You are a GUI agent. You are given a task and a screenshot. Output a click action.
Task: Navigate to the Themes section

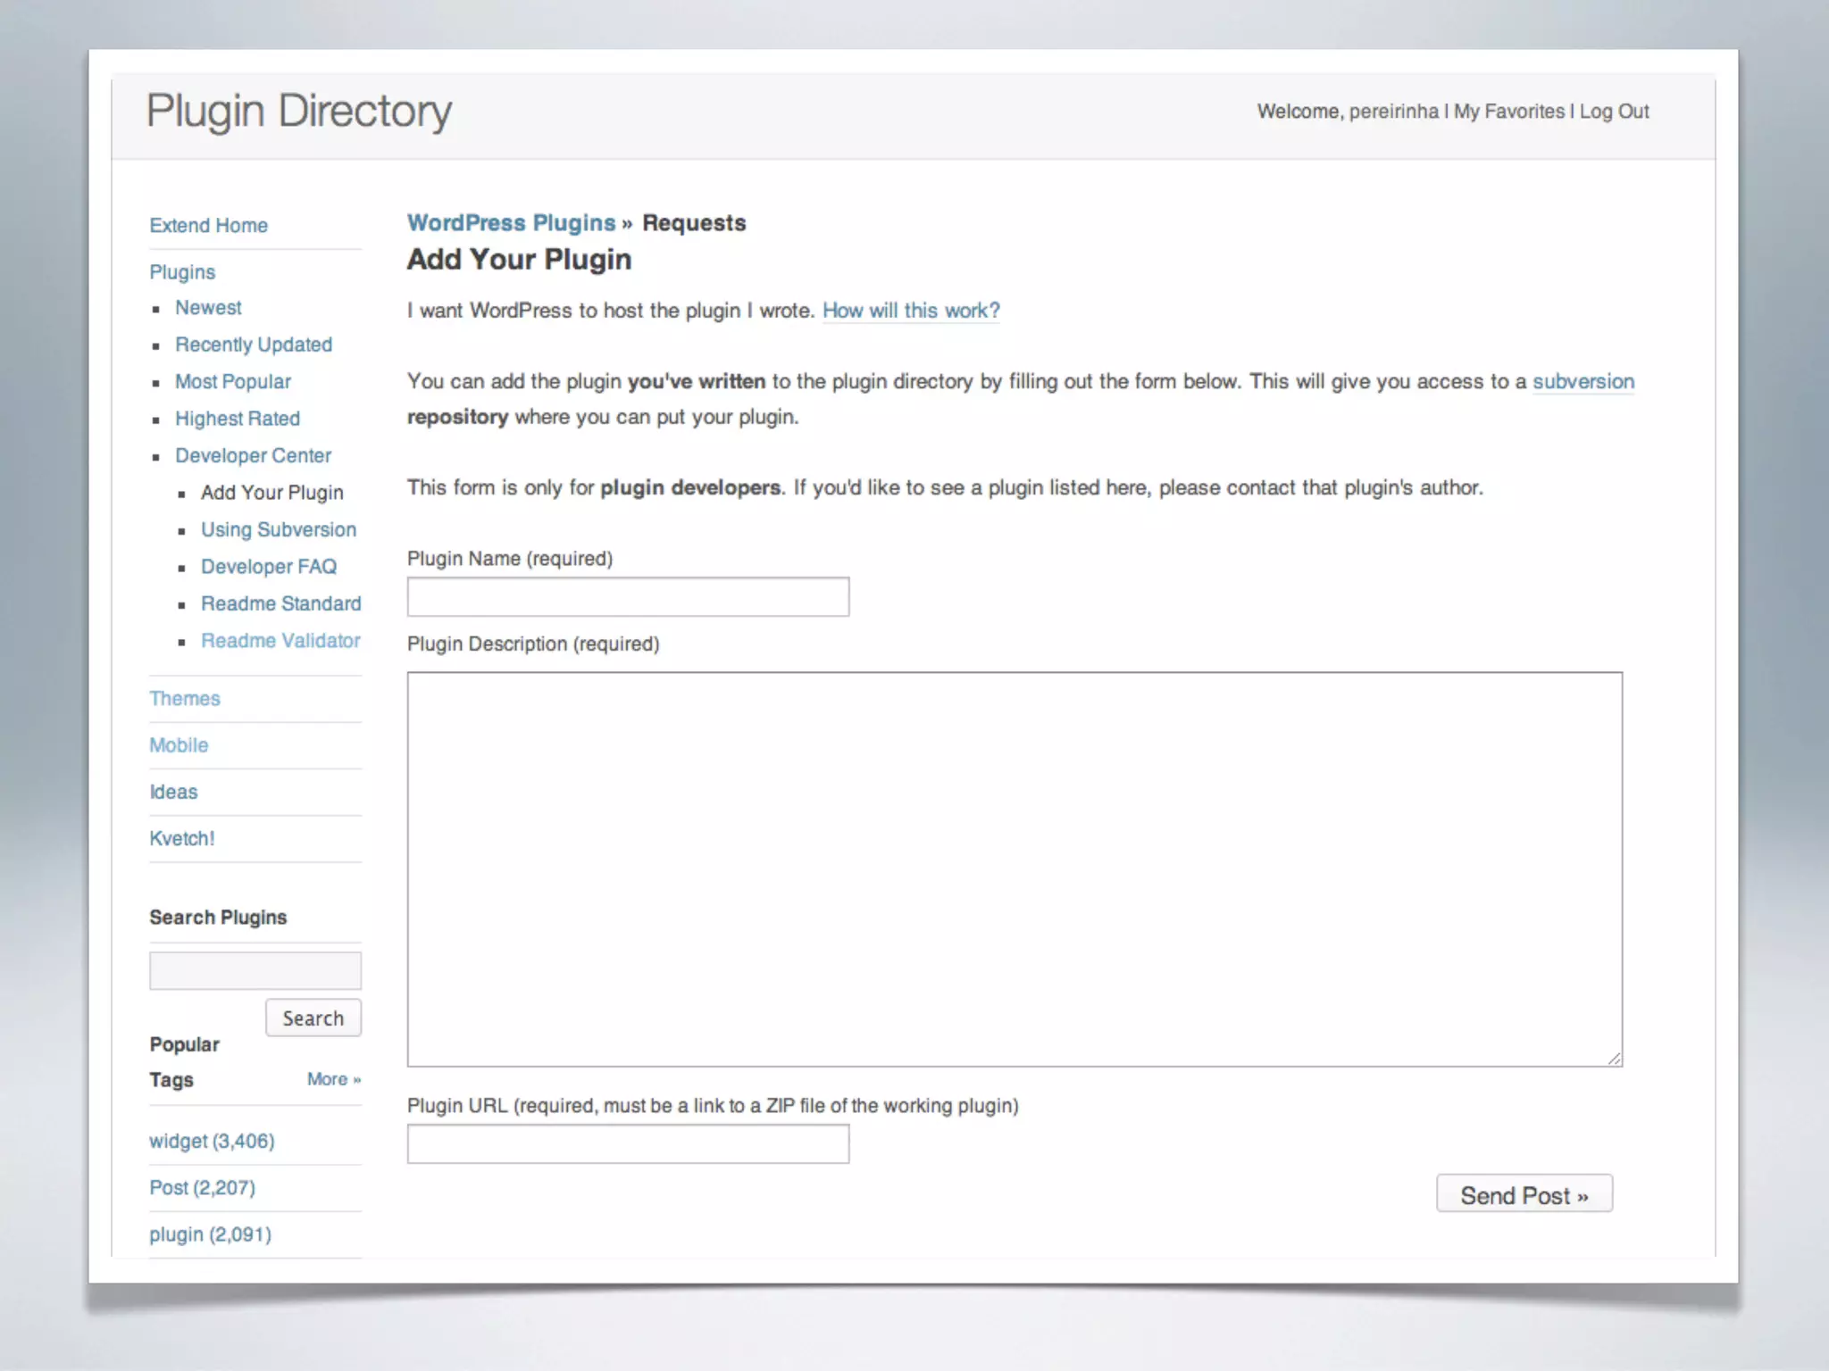click(184, 699)
